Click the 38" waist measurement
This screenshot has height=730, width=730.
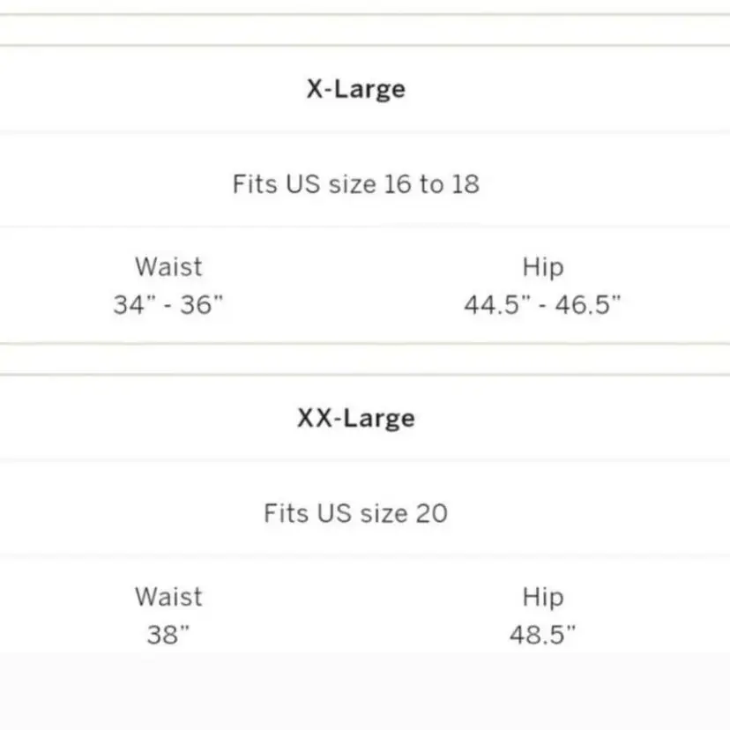(x=168, y=635)
